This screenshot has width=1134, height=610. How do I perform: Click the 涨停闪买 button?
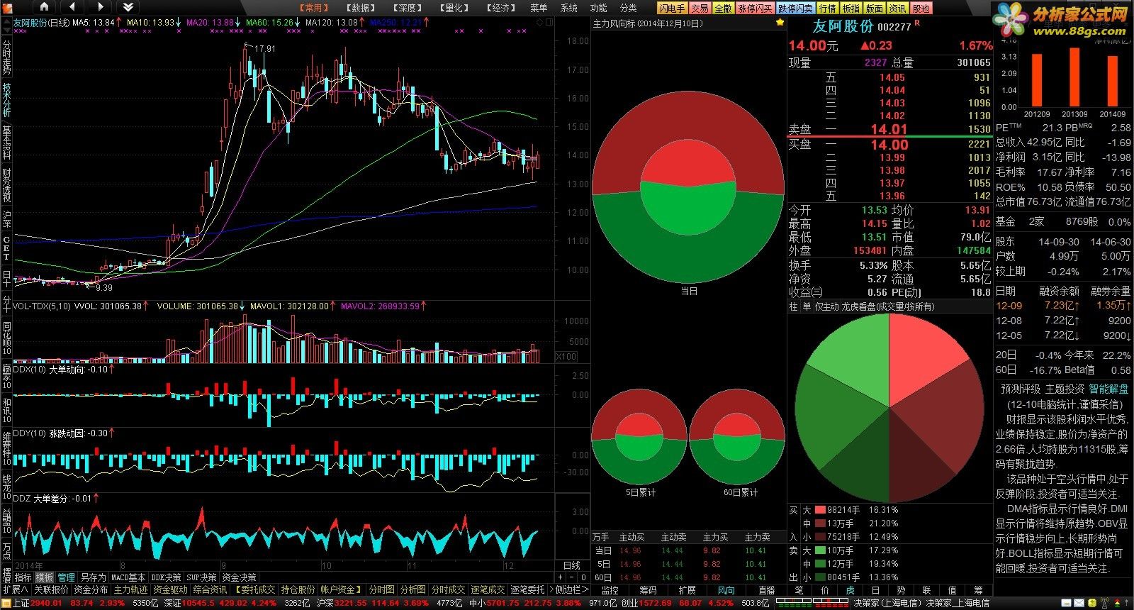pyautogui.click(x=755, y=9)
